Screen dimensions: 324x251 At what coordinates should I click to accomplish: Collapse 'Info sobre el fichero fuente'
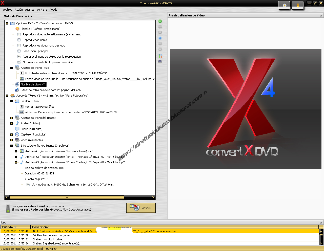(x=11, y=146)
